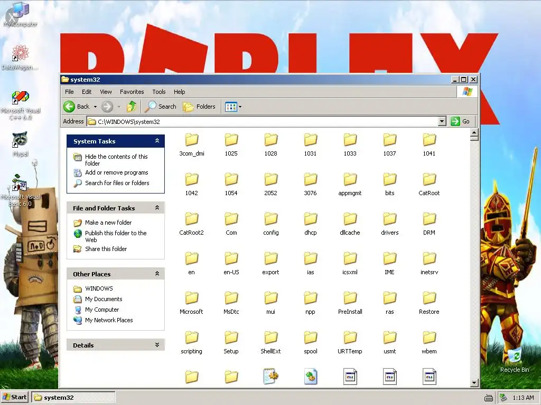Select the CatRoot2 folder

[x=191, y=224]
